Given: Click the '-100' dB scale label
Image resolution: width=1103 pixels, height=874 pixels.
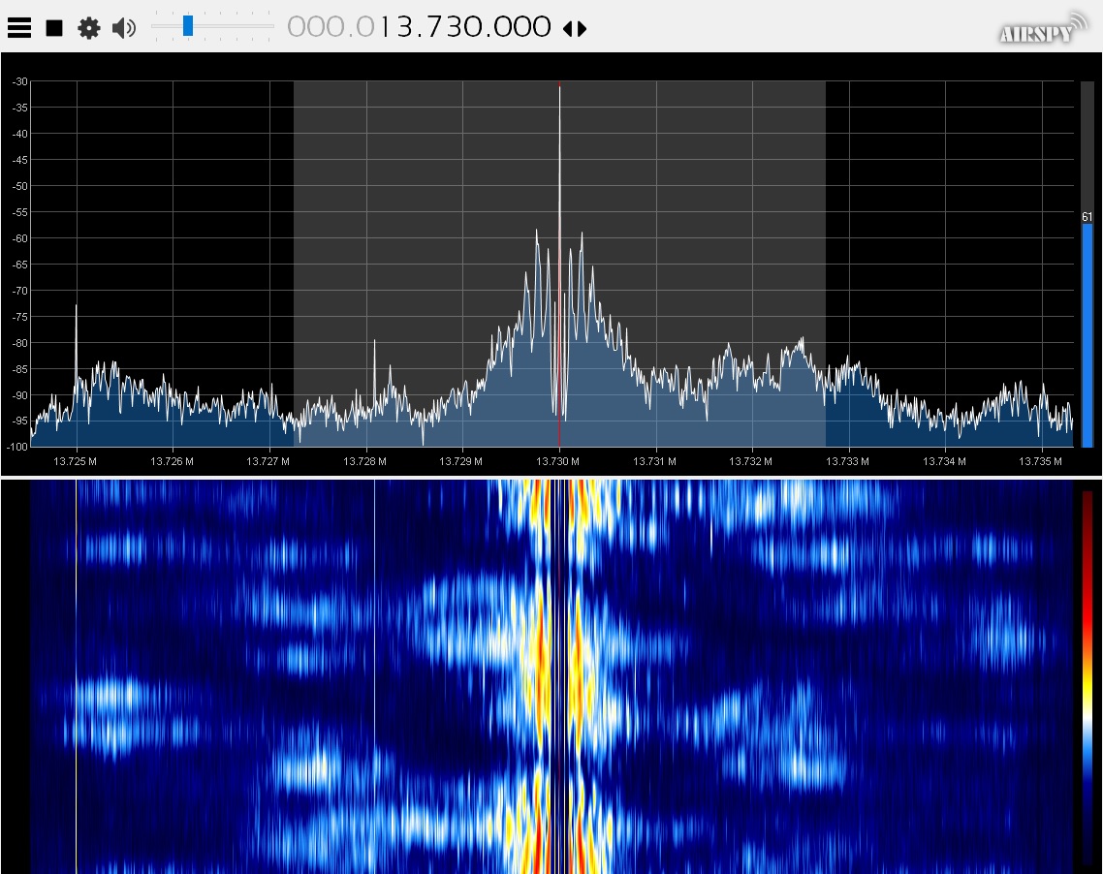Looking at the screenshot, I should [x=17, y=447].
